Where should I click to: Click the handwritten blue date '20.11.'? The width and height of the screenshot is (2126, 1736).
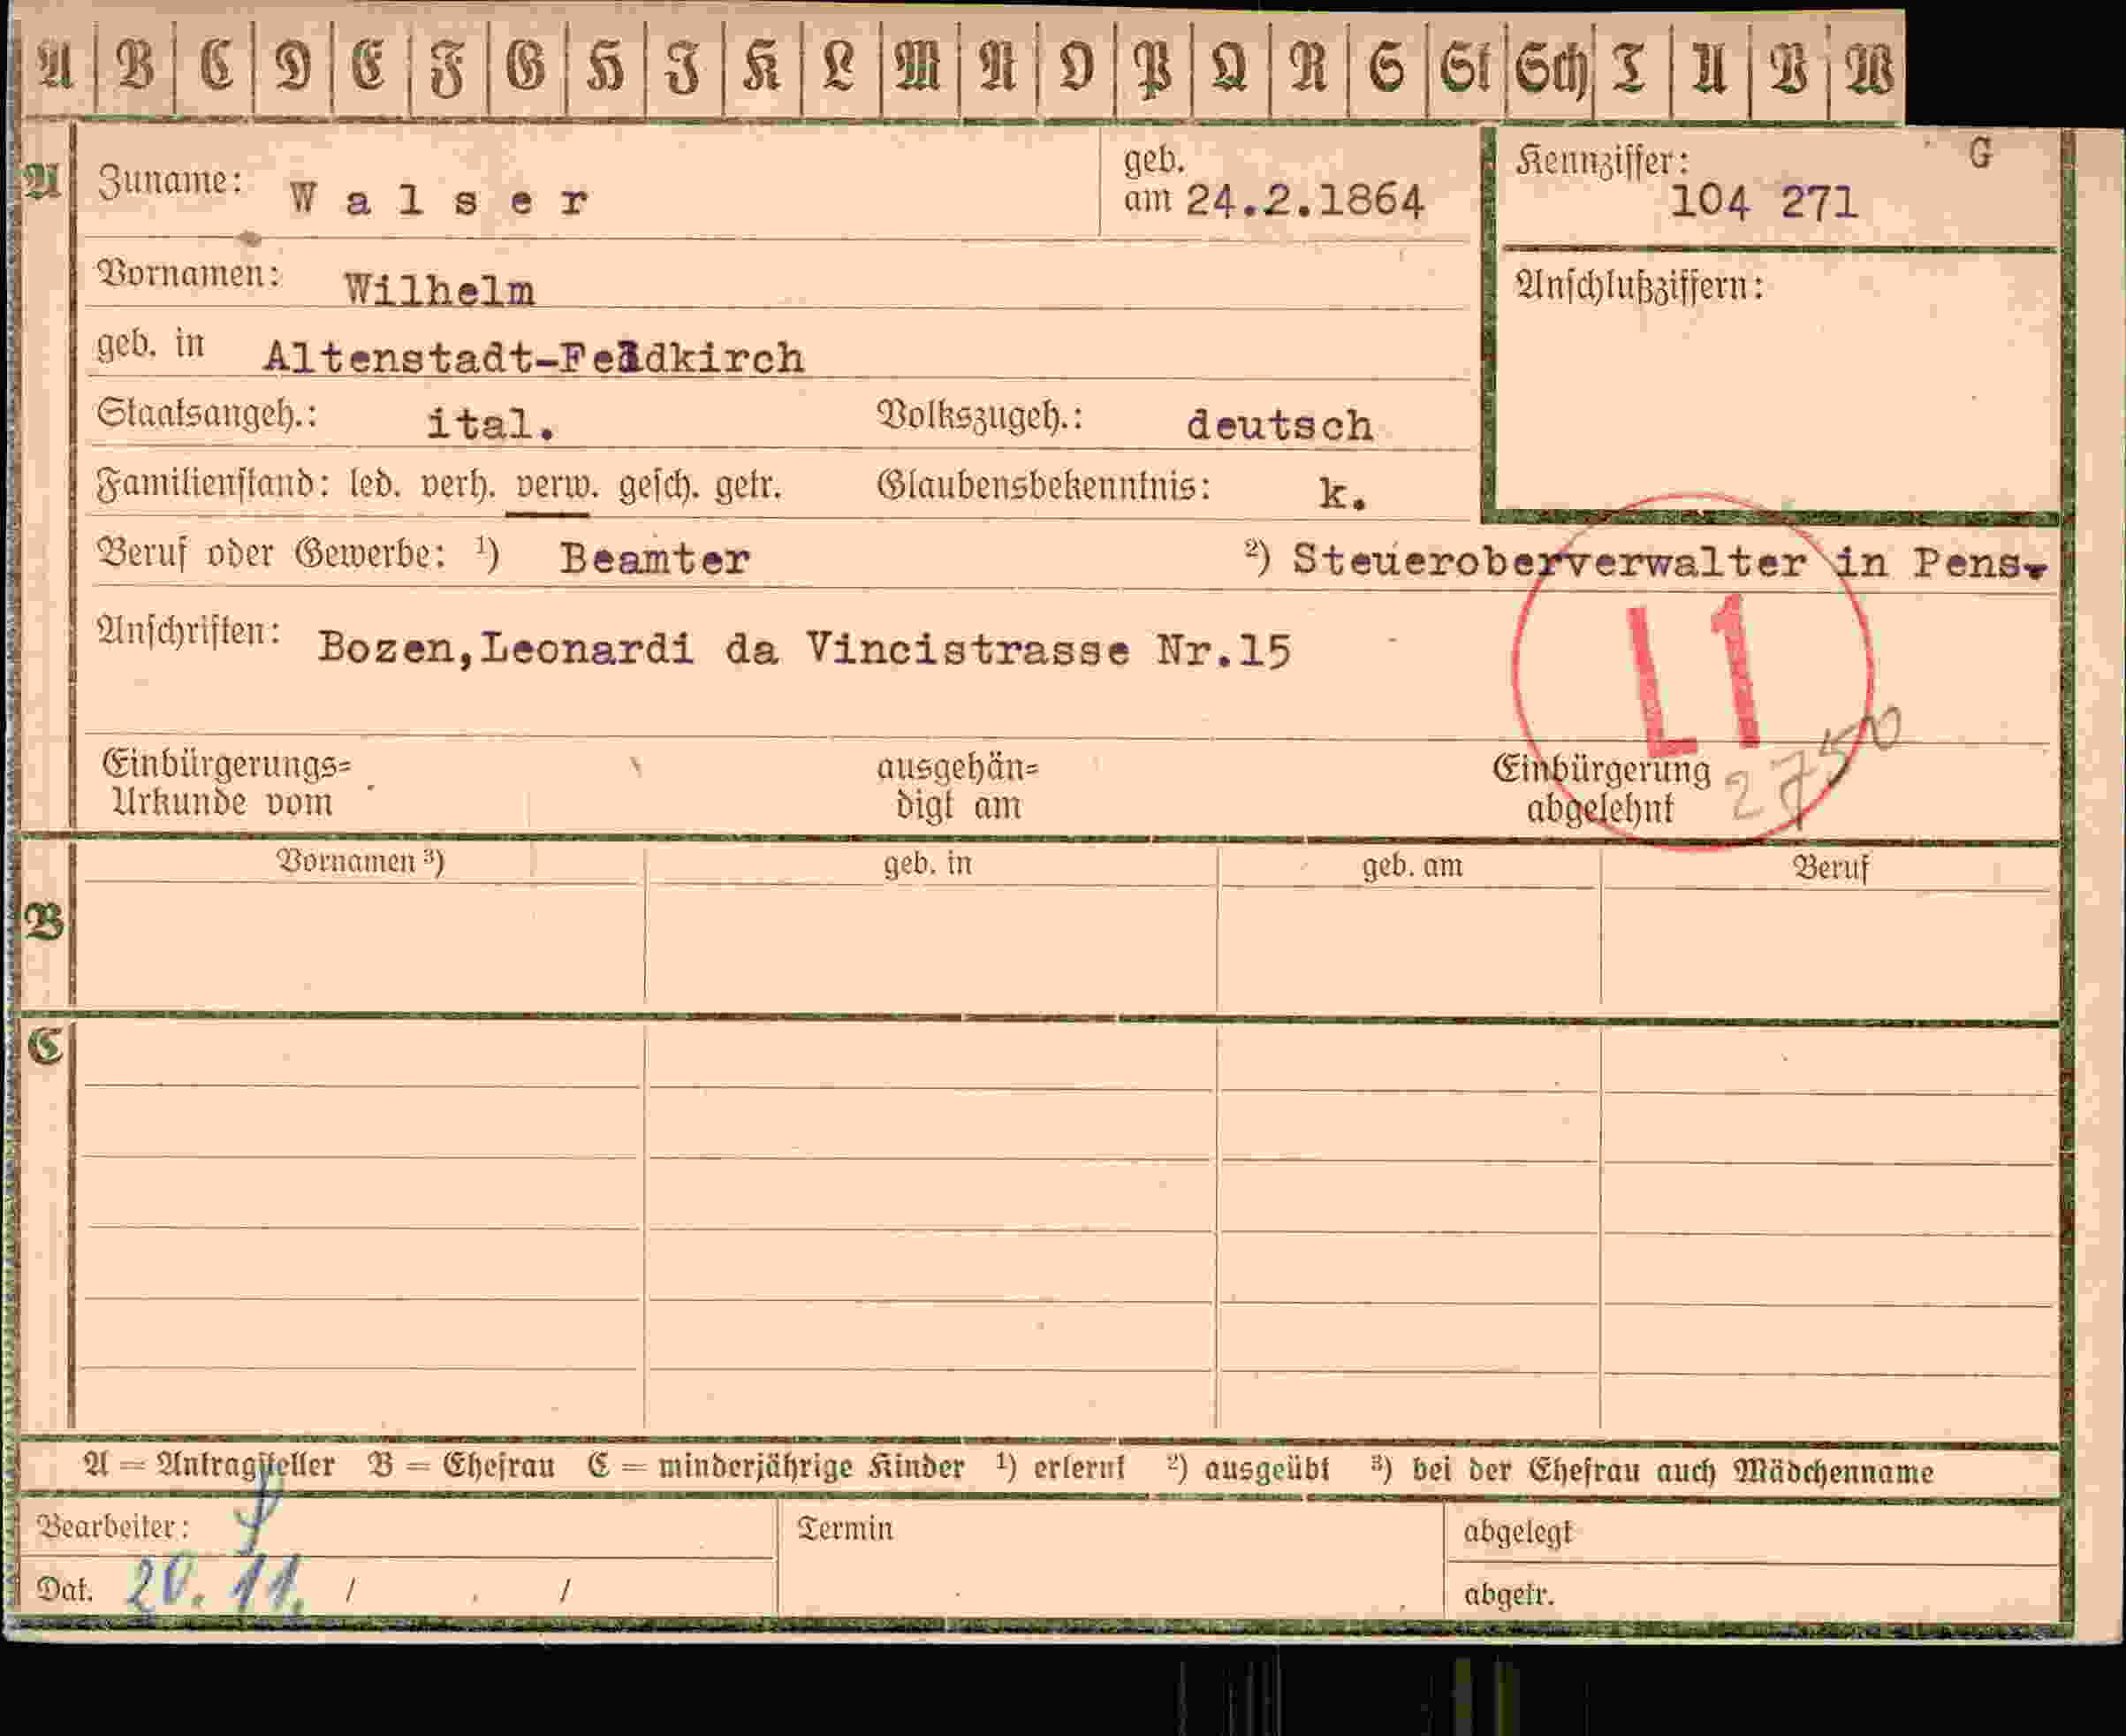[214, 1585]
